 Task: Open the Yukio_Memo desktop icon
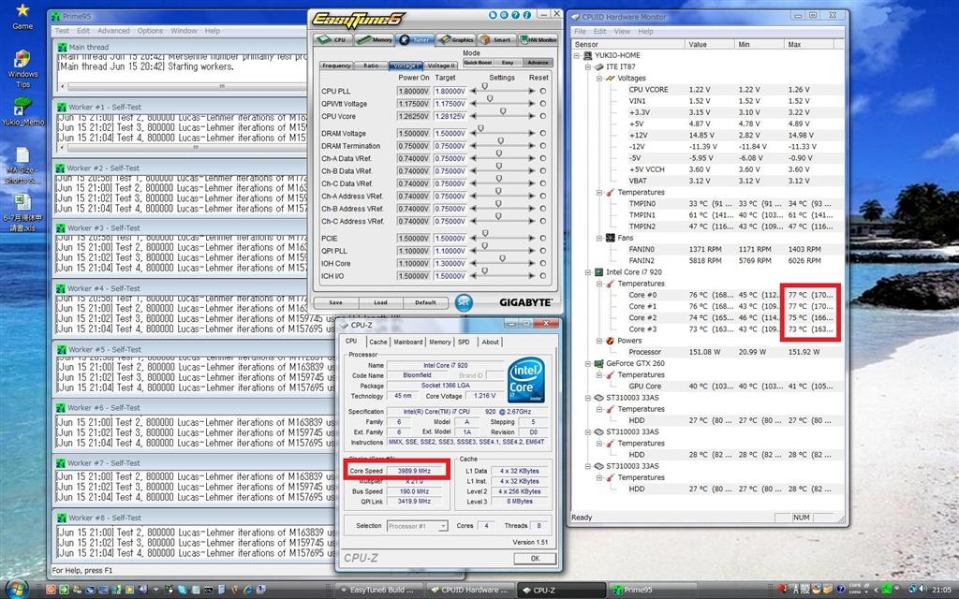click(x=22, y=111)
